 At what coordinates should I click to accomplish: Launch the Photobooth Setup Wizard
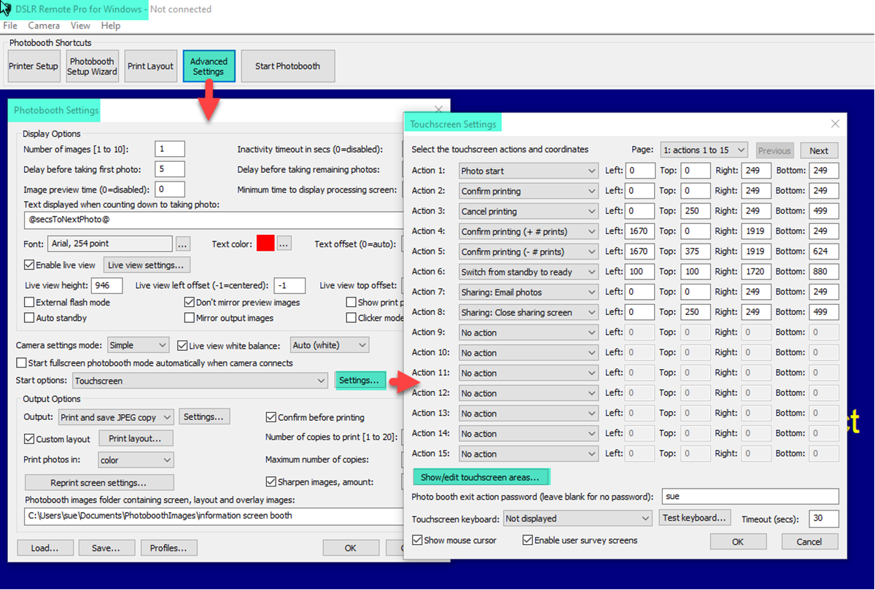tap(93, 66)
